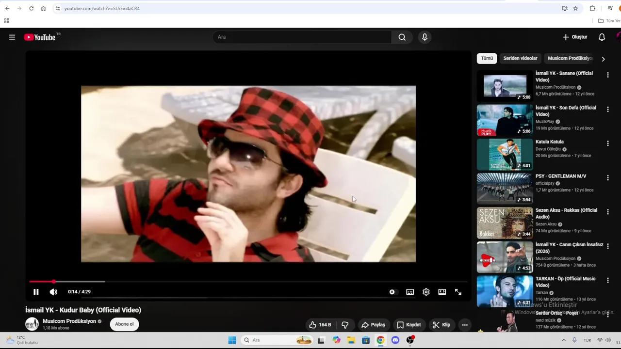Reload the page in browser
Image resolution: width=621 pixels, height=349 pixels.
[31, 8]
